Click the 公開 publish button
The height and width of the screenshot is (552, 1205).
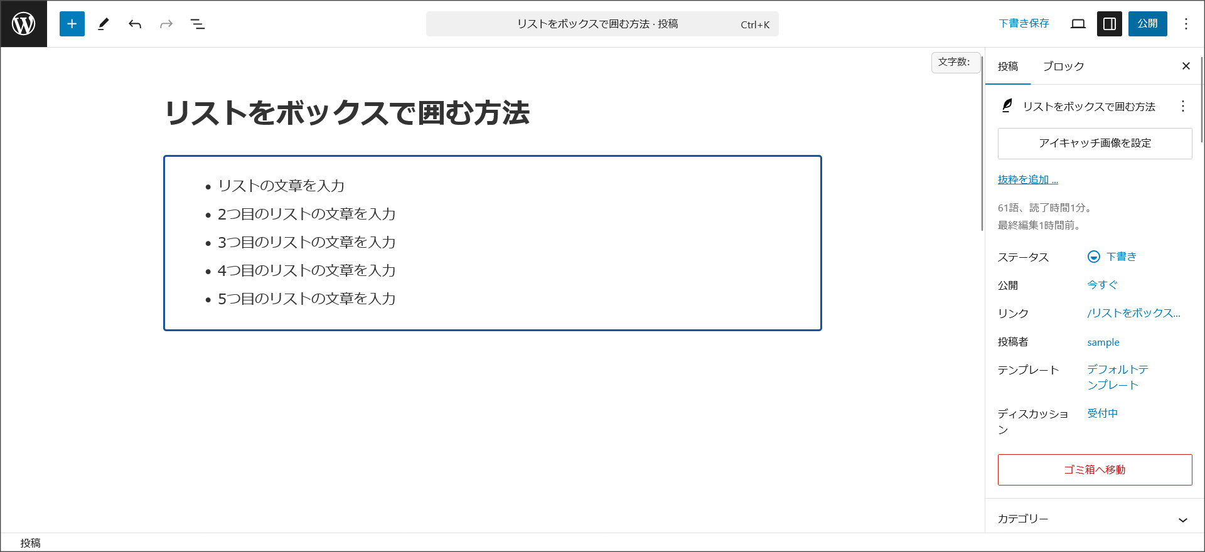[1148, 24]
